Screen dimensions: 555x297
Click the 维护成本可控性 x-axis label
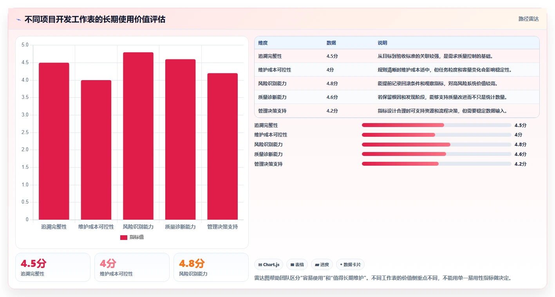(x=96, y=227)
